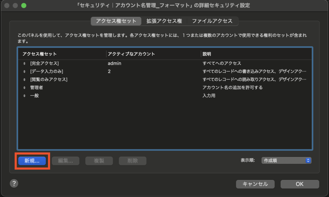Screen dimensions: 329x197
Task: Click the アクセス権セット column header
Action: pos(40,54)
